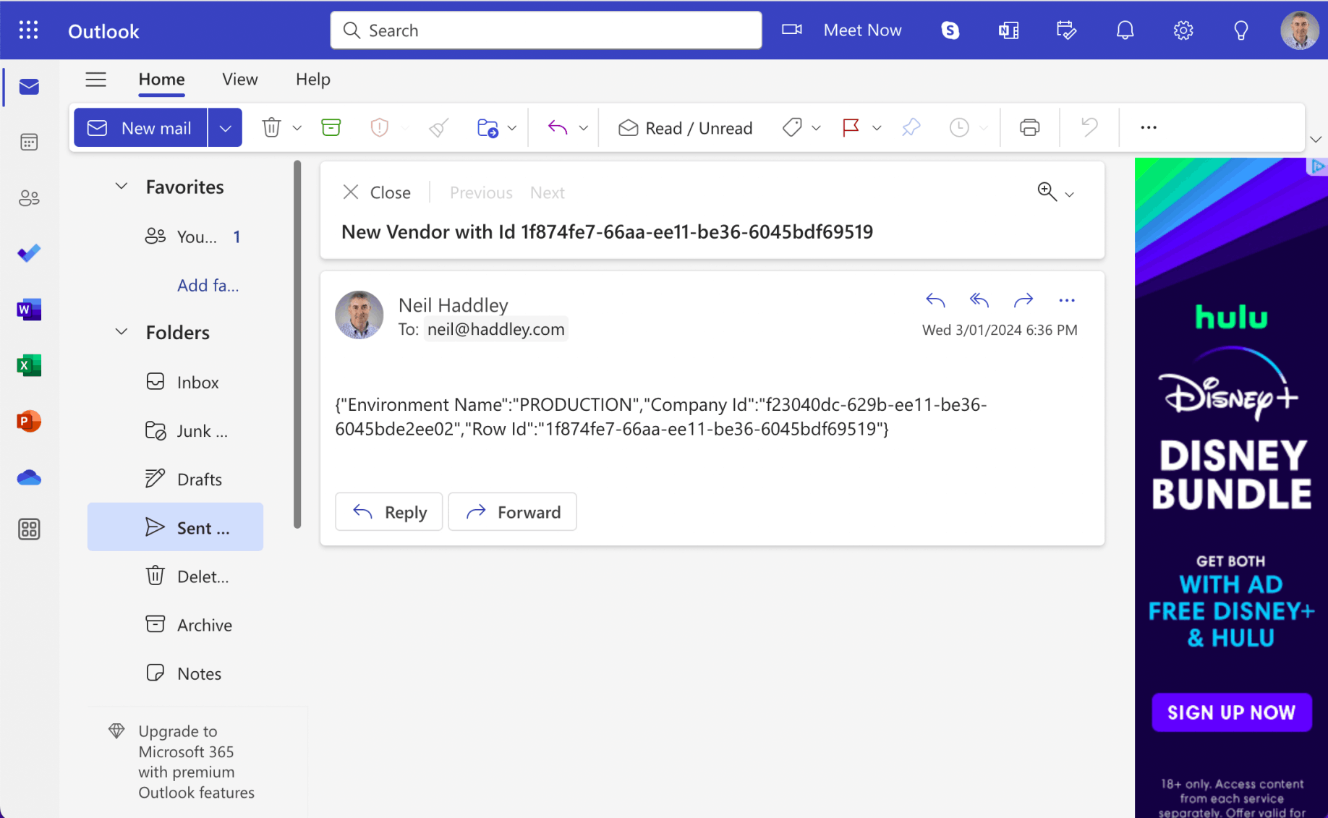Launch Excel from the left rail
The width and height of the screenshot is (1328, 818).
tap(29, 365)
